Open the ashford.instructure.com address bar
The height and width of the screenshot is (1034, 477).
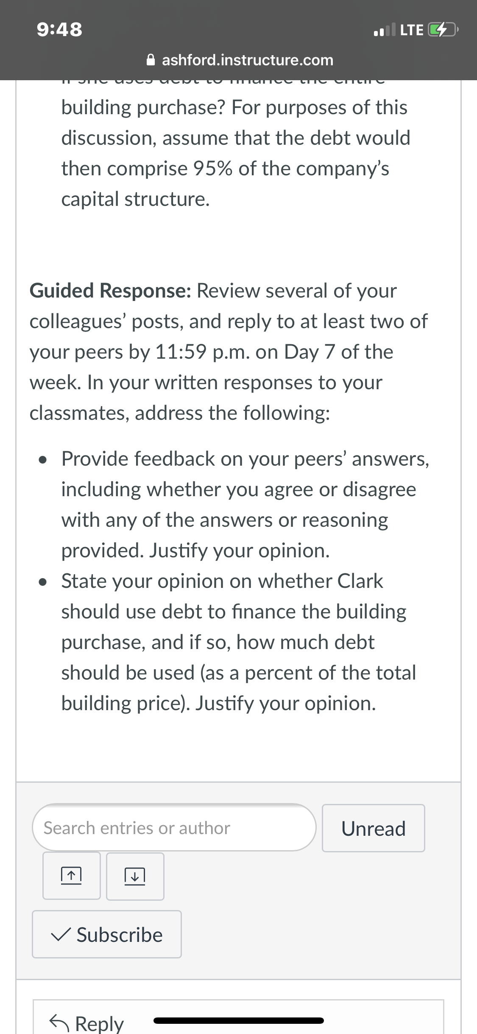tap(240, 60)
